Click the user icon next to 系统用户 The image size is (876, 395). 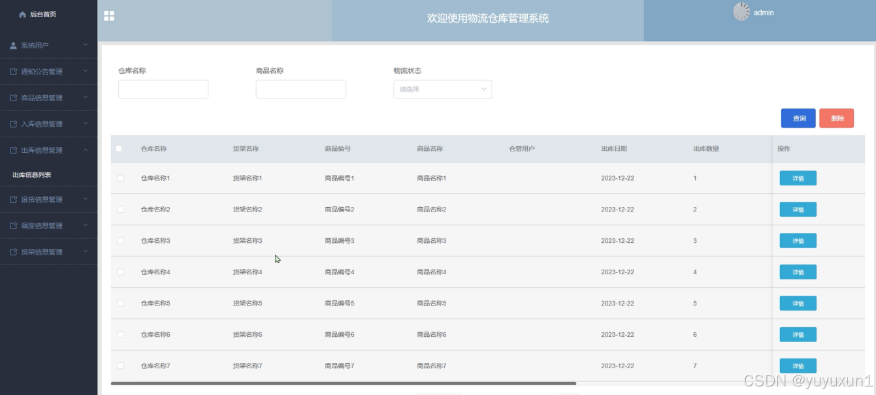14,45
